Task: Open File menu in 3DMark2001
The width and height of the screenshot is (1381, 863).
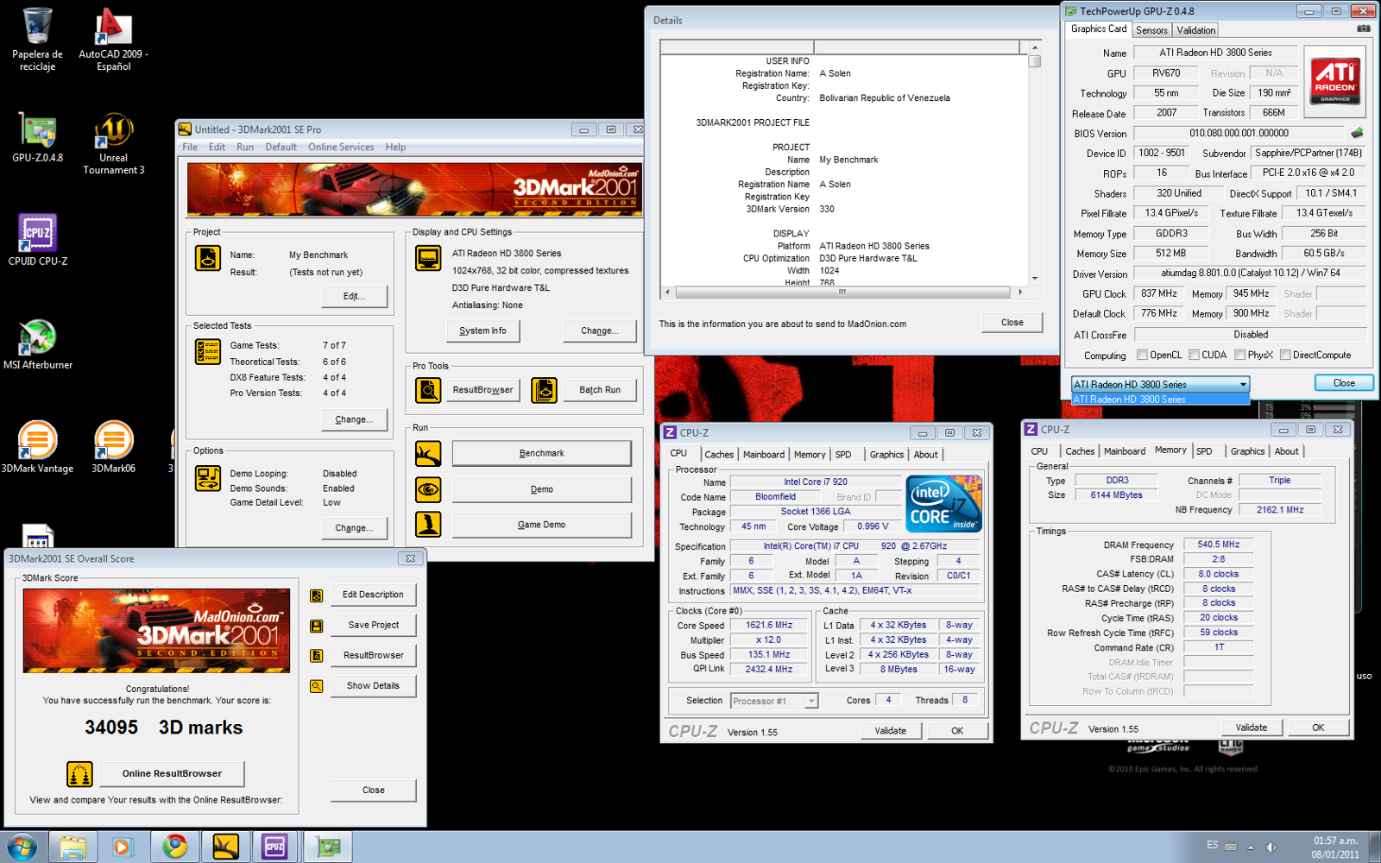Action: 190,148
